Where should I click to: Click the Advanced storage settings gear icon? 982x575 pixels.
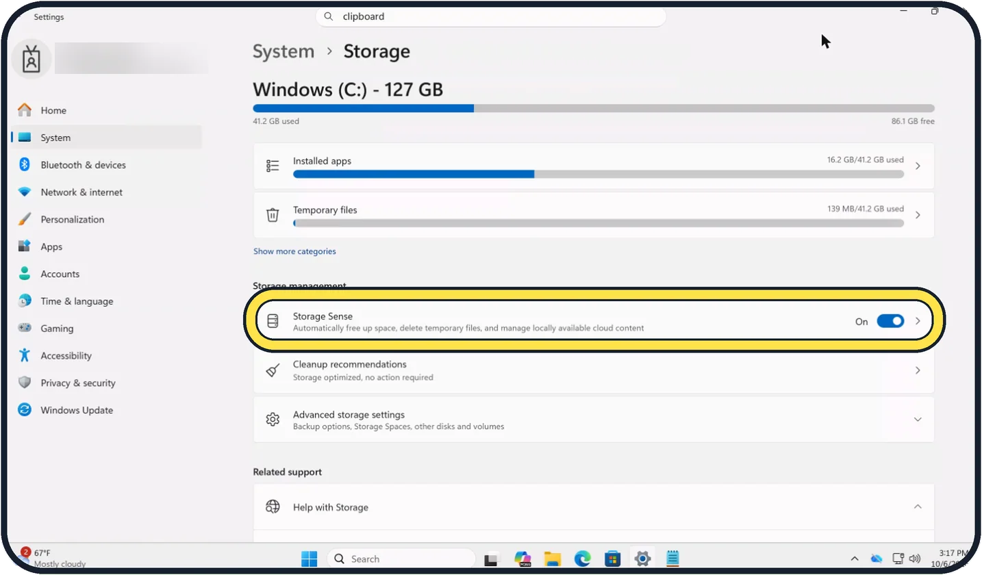click(x=273, y=420)
